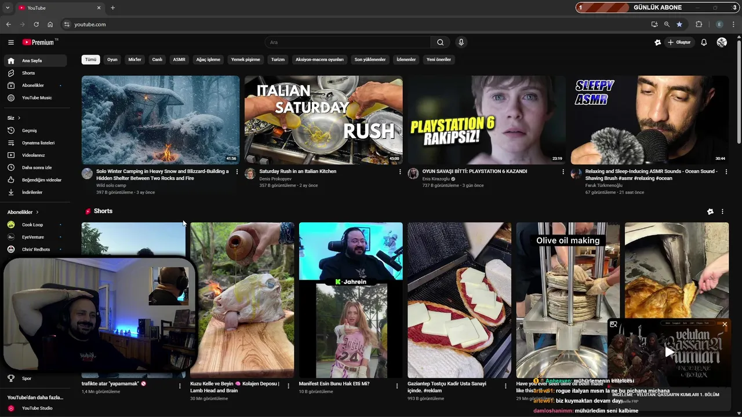Open the Chrome tab search dropdown
This screenshot has height=417, width=742.
pyautogui.click(x=8, y=8)
